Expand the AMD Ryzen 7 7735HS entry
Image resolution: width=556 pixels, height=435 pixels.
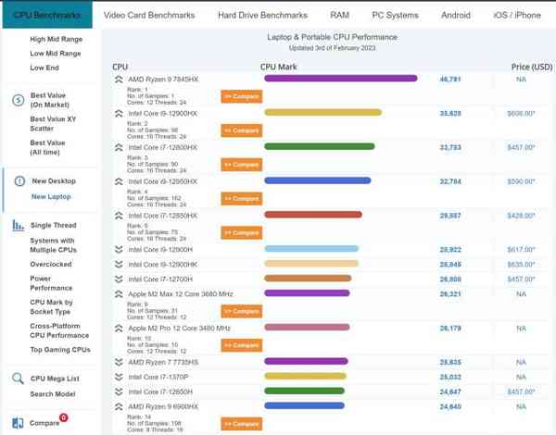(x=118, y=363)
